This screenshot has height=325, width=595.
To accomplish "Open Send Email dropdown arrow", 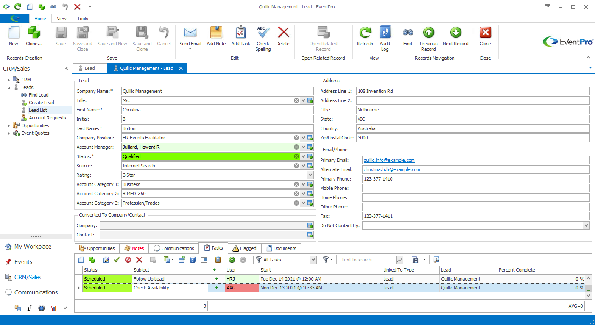I will (x=190, y=49).
